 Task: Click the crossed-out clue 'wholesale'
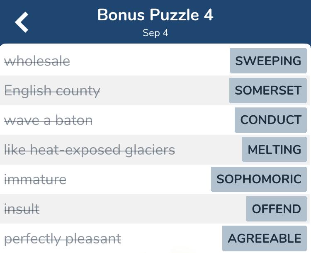click(37, 61)
